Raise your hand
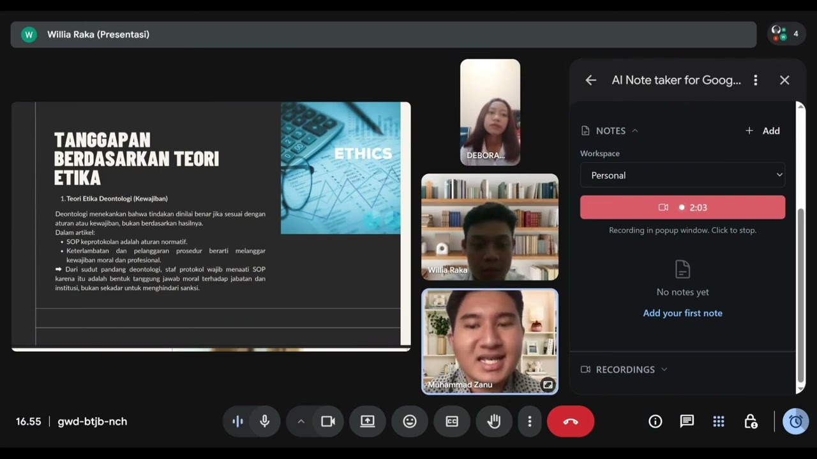This screenshot has height=459, width=817. tap(494, 421)
